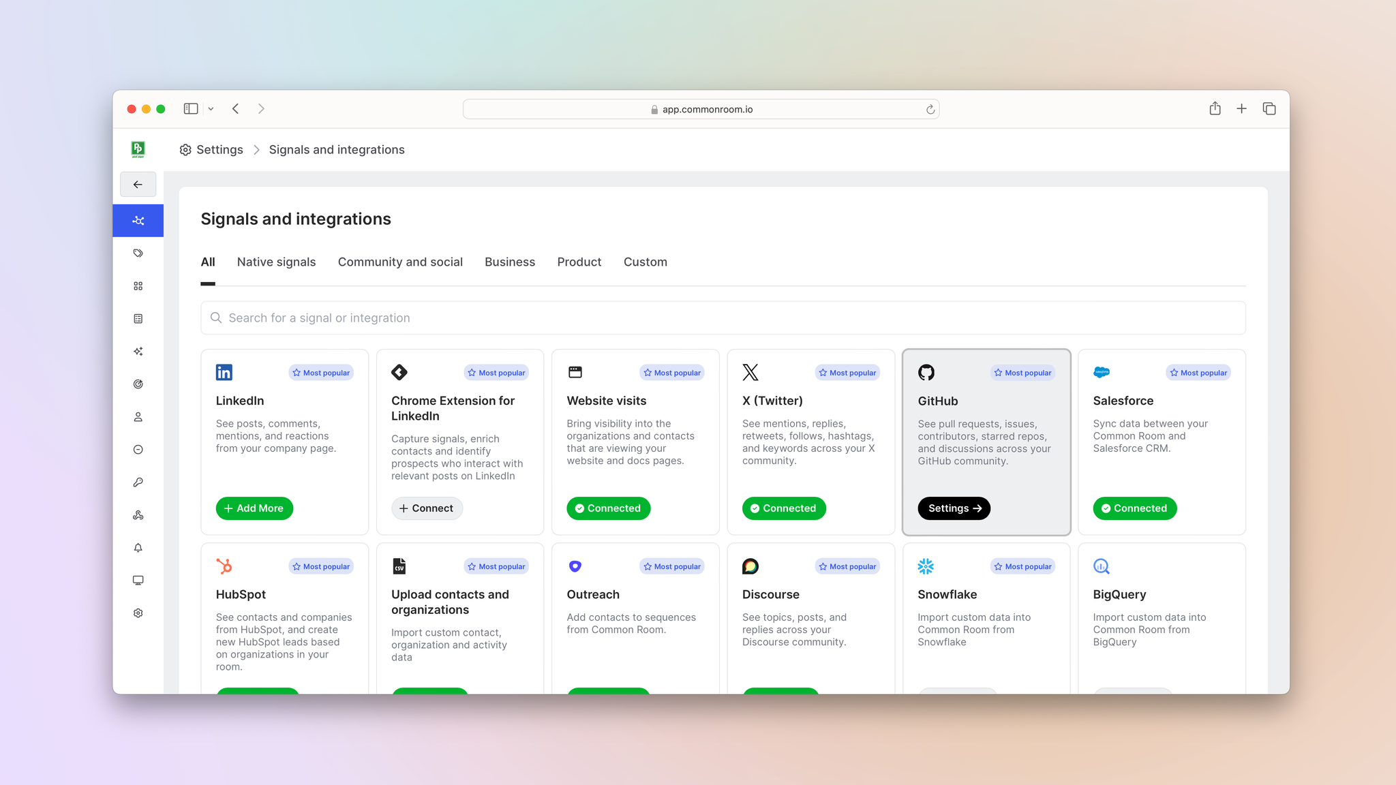Click Add More on LinkedIn card
The image size is (1396, 785).
point(254,508)
